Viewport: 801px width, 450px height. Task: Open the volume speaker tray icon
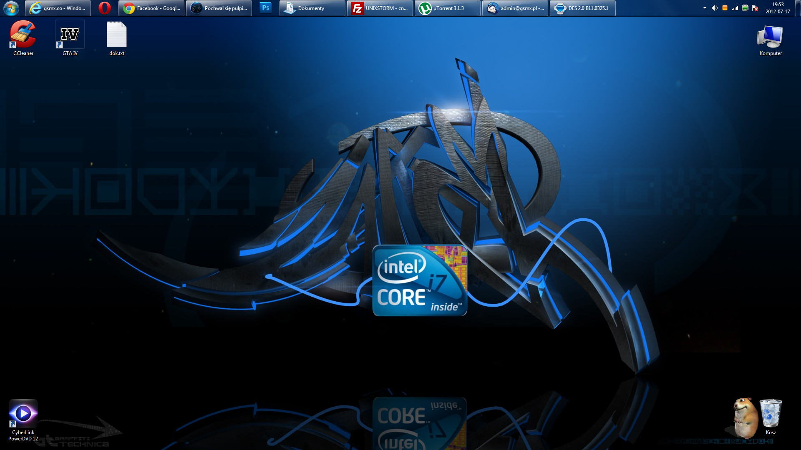714,8
